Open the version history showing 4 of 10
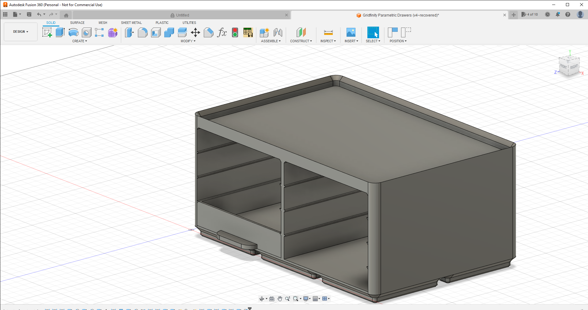 (x=530, y=14)
